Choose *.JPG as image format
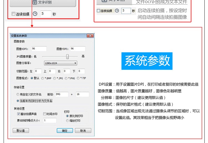Viewport: 208px width, 143px height. coord(55,78)
